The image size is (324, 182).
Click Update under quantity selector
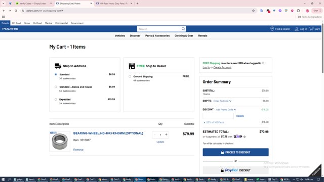160,142
